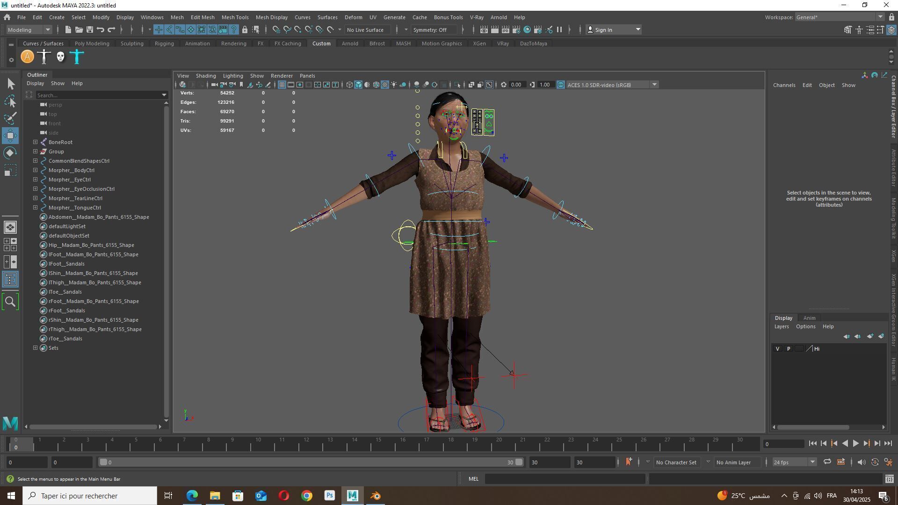This screenshot has width=898, height=505.
Task: Click the single pane layout icon
Action: [10, 227]
